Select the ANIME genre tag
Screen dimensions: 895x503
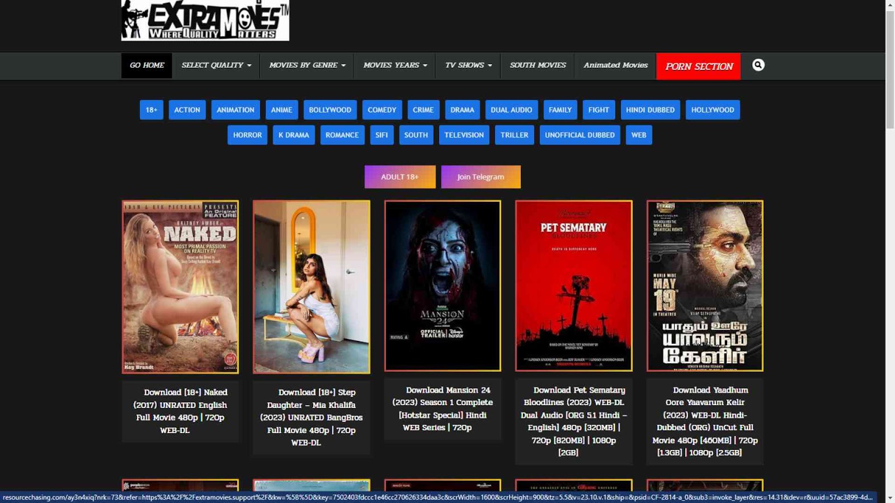[281, 110]
